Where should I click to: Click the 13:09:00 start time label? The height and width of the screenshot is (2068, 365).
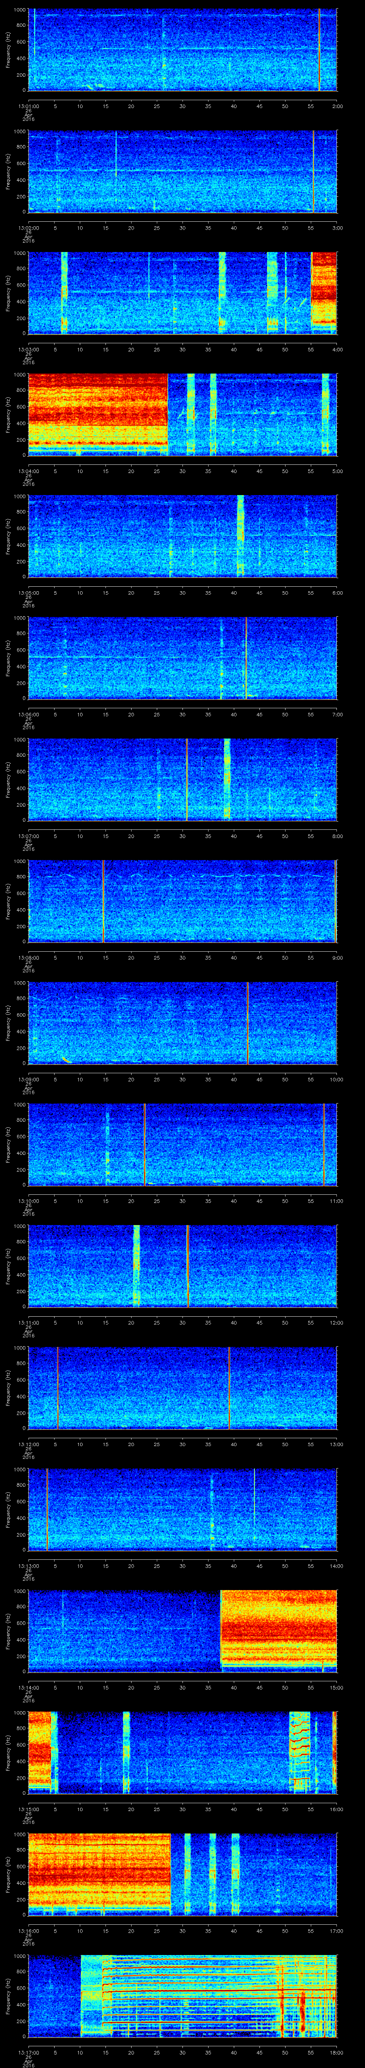tap(28, 1079)
